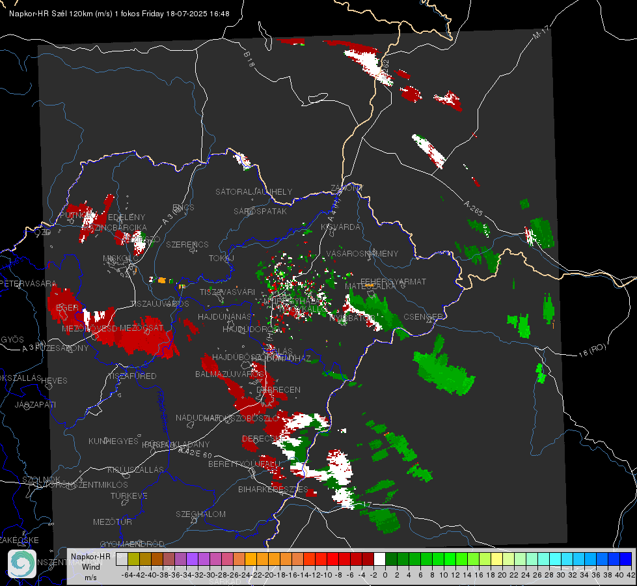Viewport: 637px width, 586px height.
Task: Click the A-265 road label
Action: pyautogui.click(x=473, y=208)
